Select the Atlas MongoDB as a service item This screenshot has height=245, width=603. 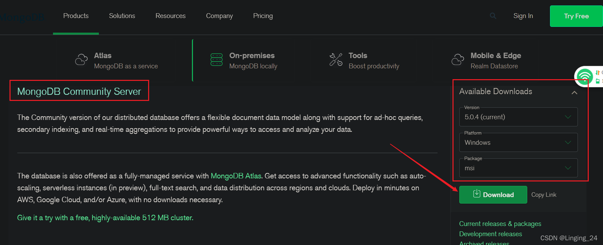click(x=117, y=60)
